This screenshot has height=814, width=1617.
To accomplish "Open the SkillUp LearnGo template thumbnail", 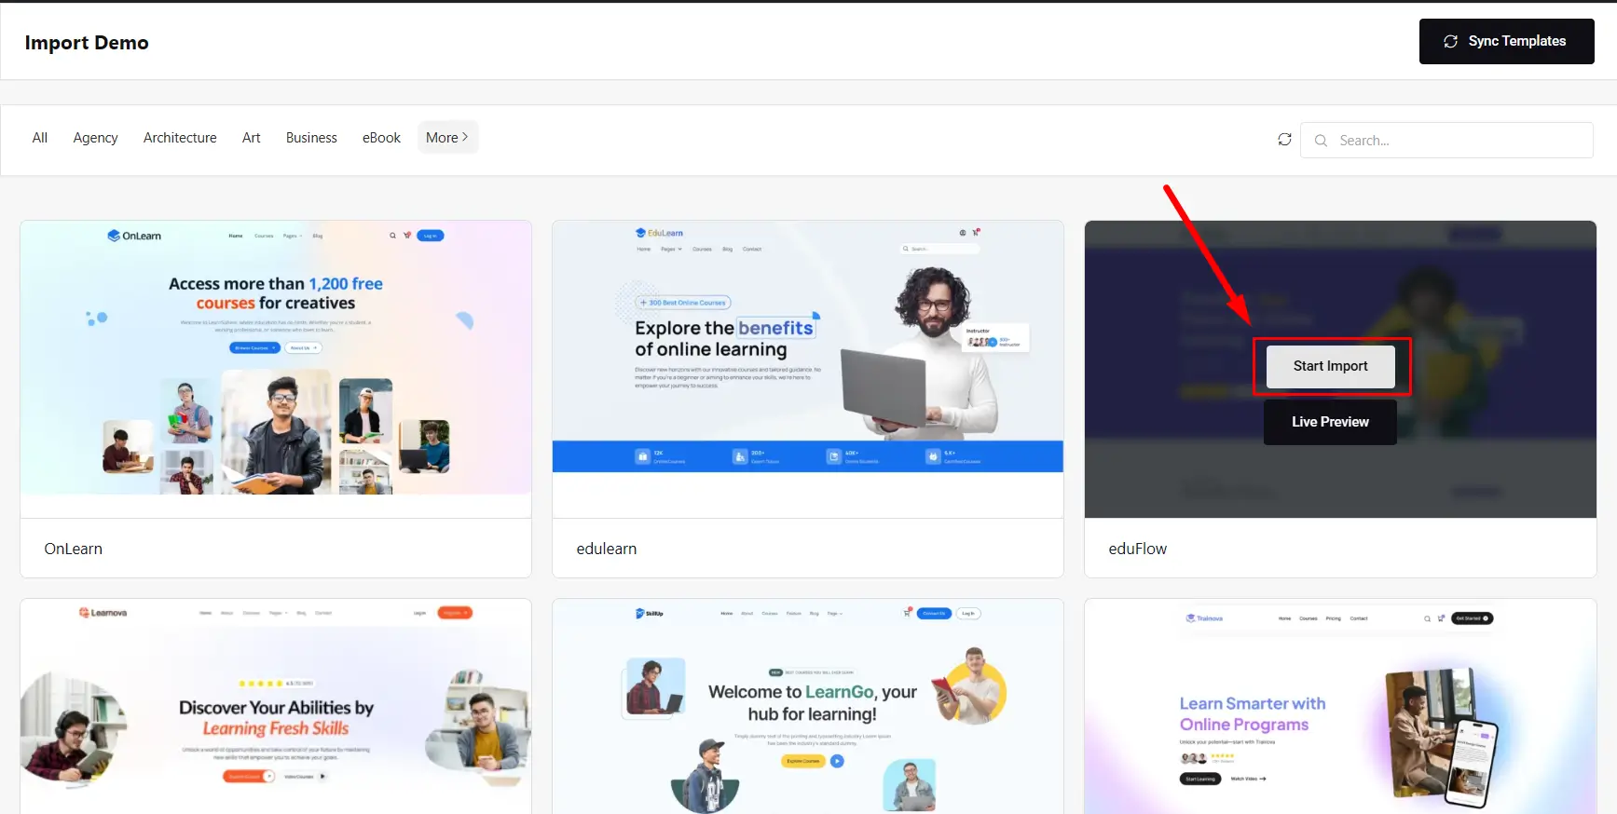I will click(808, 707).
